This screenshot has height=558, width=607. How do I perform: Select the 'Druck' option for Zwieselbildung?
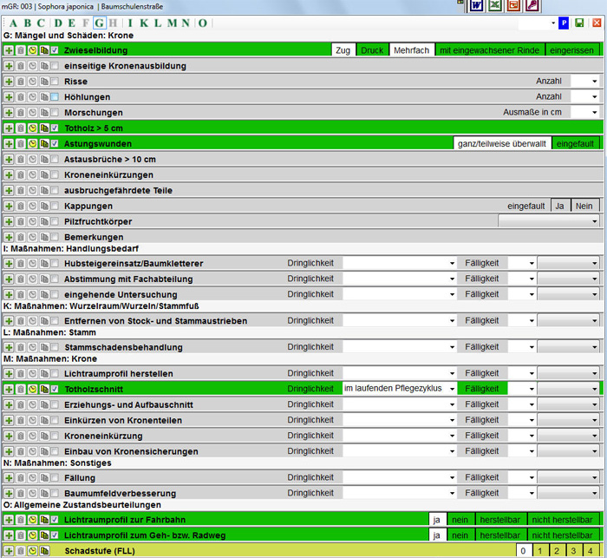point(371,50)
